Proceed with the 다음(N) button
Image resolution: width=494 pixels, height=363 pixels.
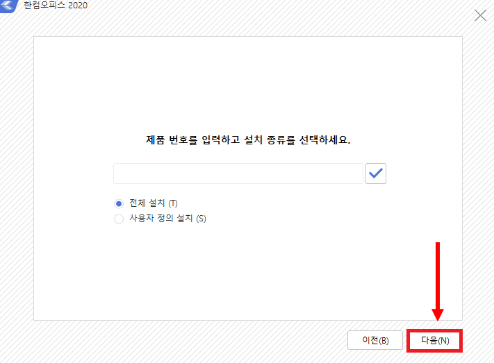[x=435, y=340]
